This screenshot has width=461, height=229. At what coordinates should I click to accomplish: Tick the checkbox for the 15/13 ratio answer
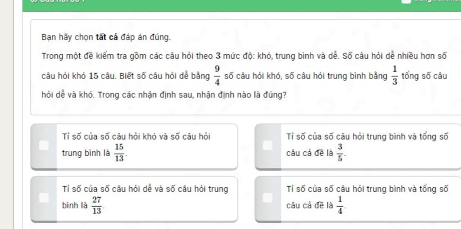click(x=44, y=145)
